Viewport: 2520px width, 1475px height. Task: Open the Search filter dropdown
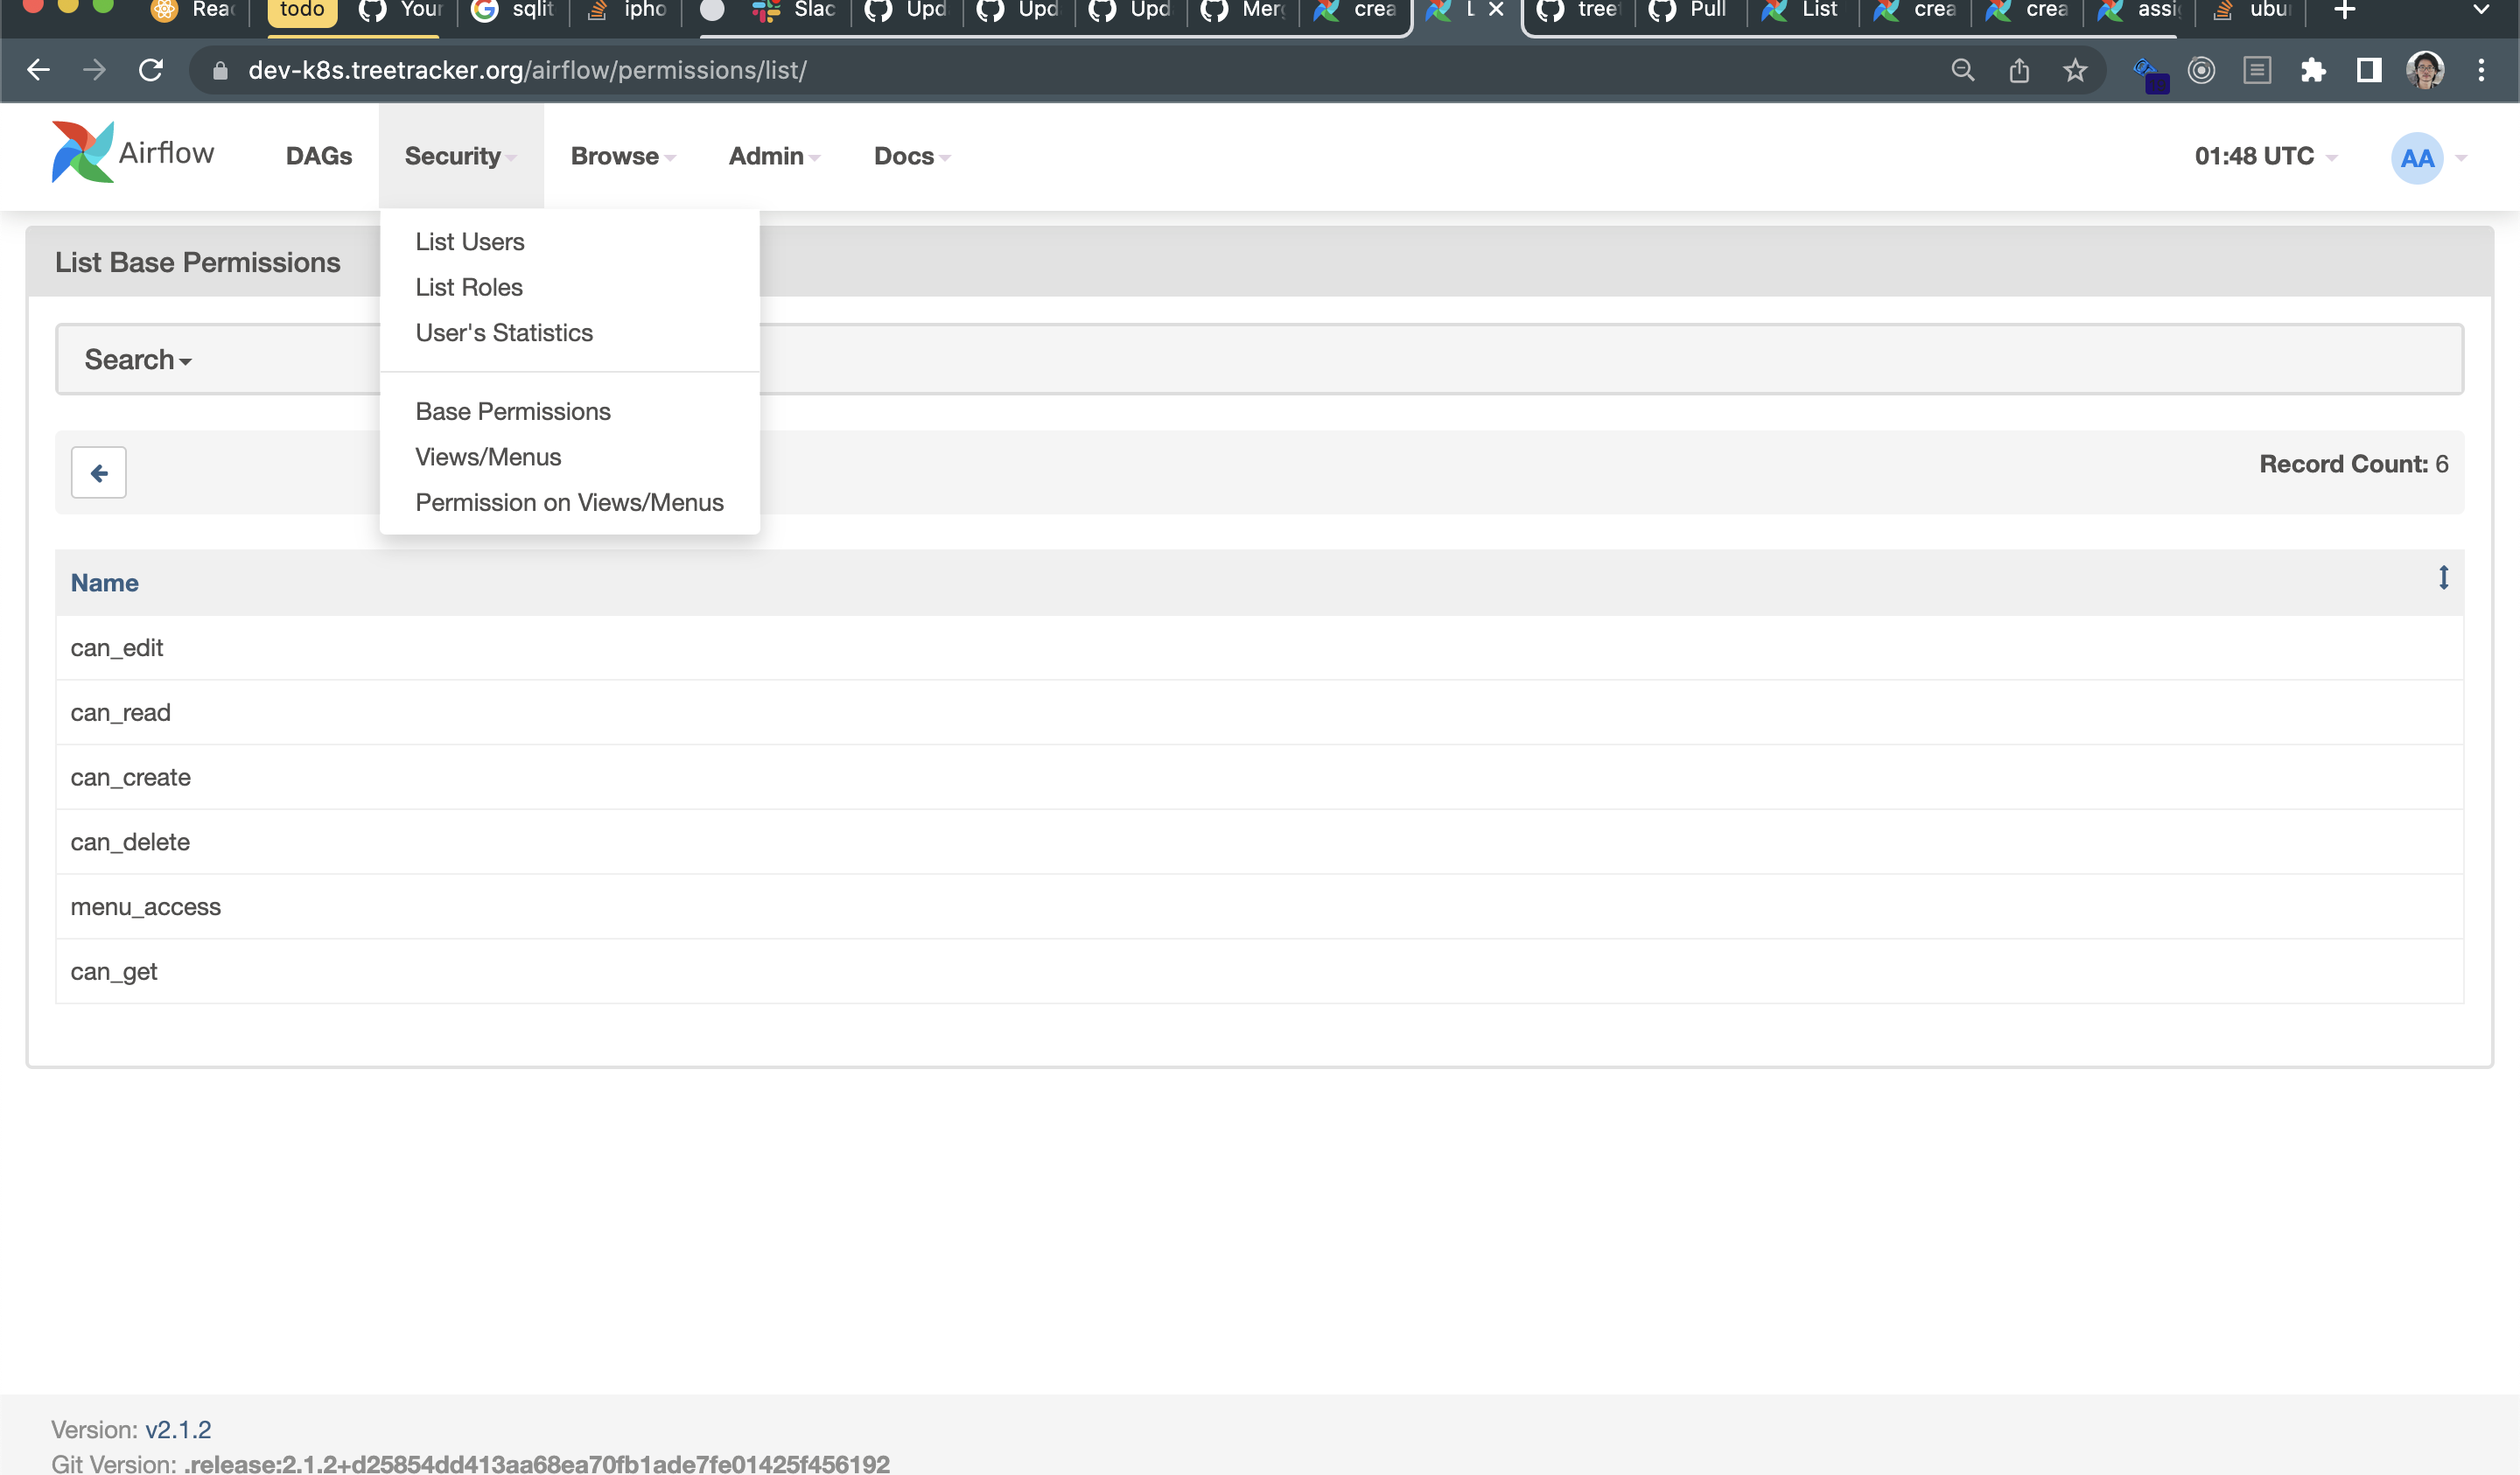(136, 359)
